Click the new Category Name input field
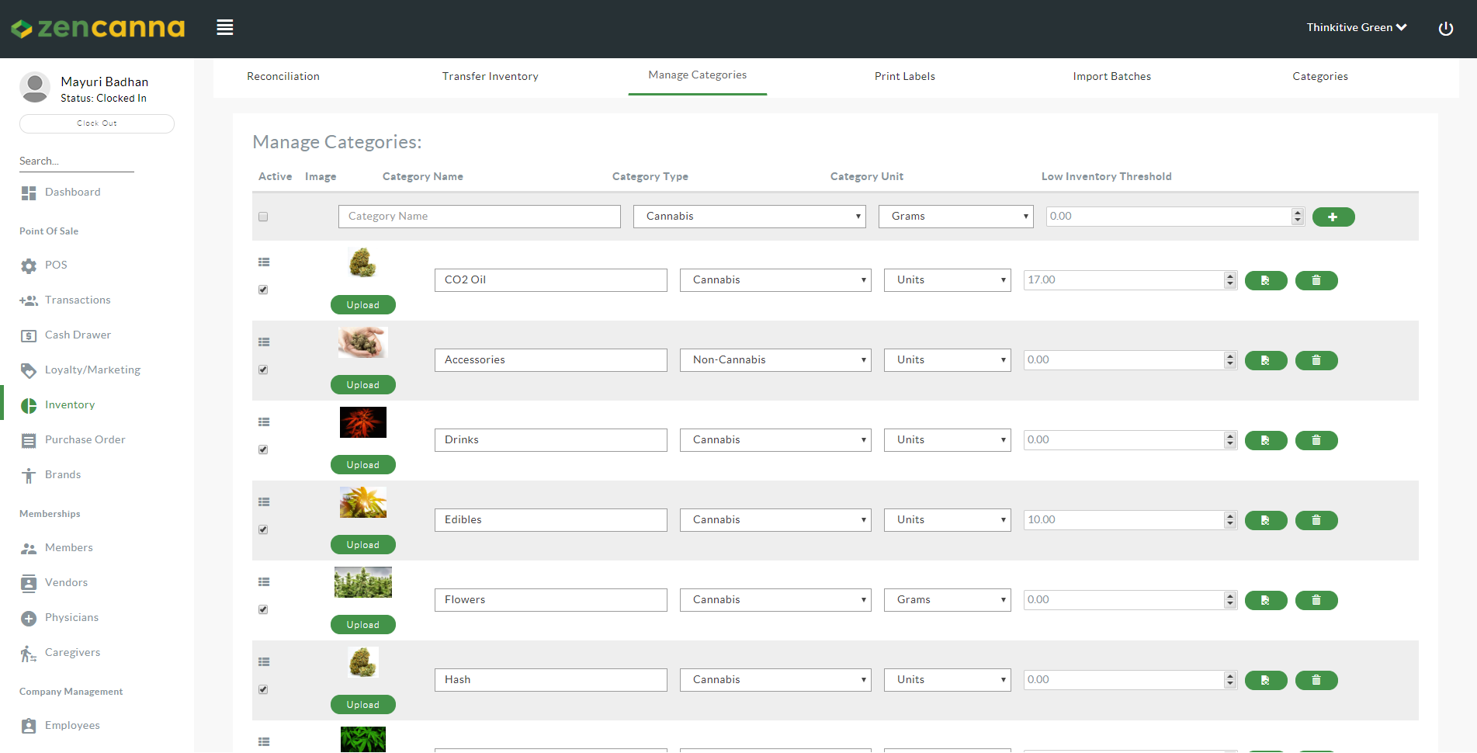This screenshot has width=1477, height=753. tap(480, 217)
